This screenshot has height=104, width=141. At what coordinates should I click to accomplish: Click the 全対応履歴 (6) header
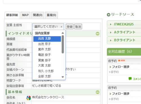click(x=124, y=52)
